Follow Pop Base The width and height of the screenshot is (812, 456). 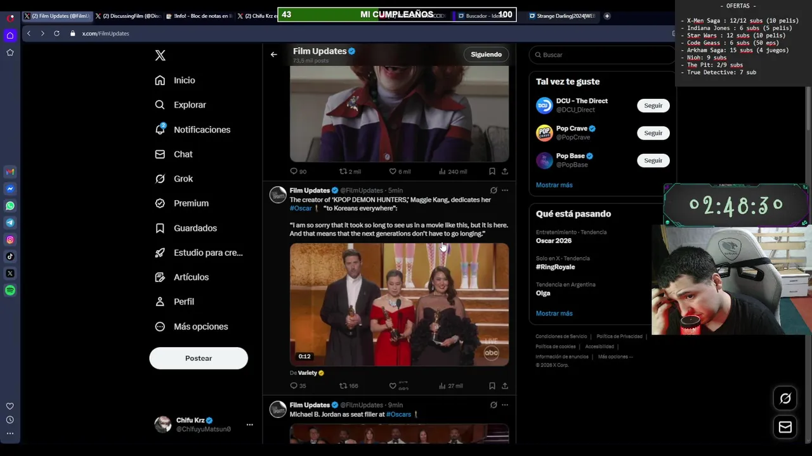tap(653, 161)
